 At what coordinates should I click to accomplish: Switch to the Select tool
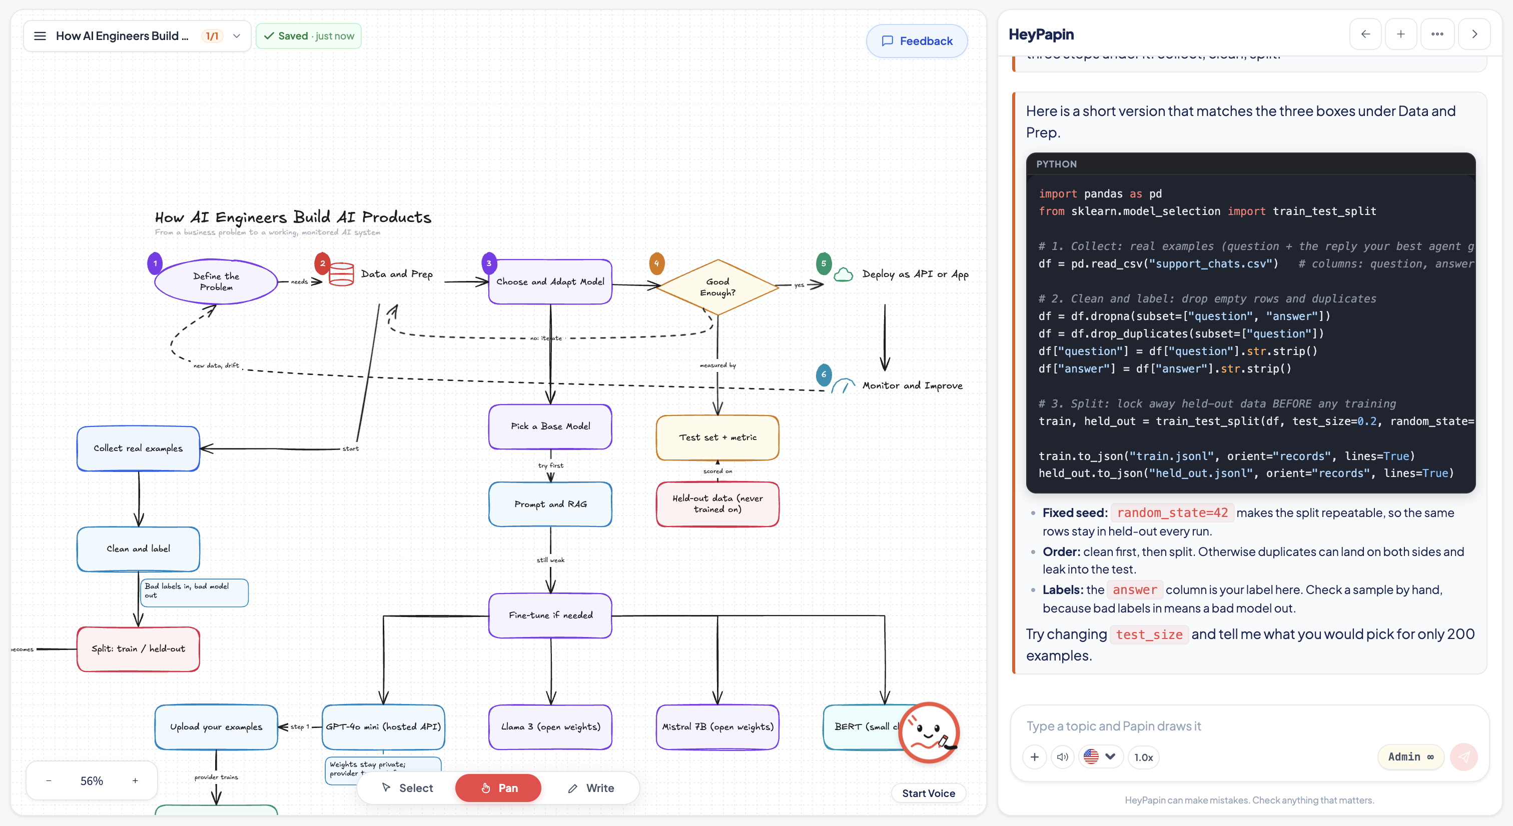pos(408,788)
